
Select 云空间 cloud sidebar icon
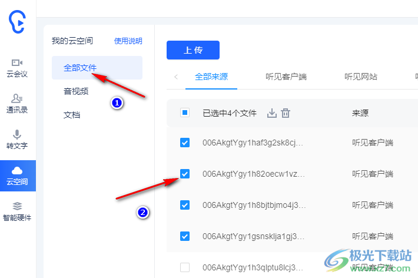pyautogui.click(x=18, y=176)
